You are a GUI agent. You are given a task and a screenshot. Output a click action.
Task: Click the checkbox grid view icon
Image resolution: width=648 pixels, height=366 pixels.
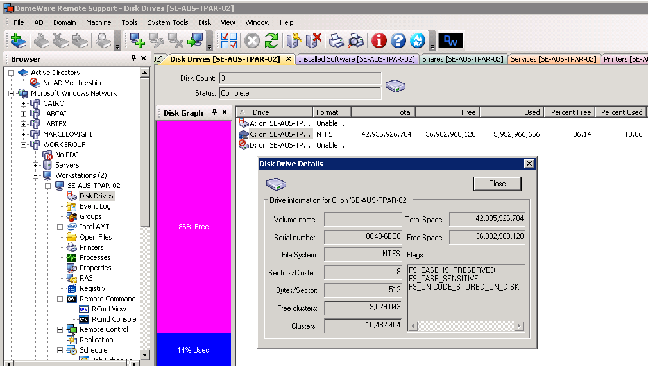pos(229,40)
